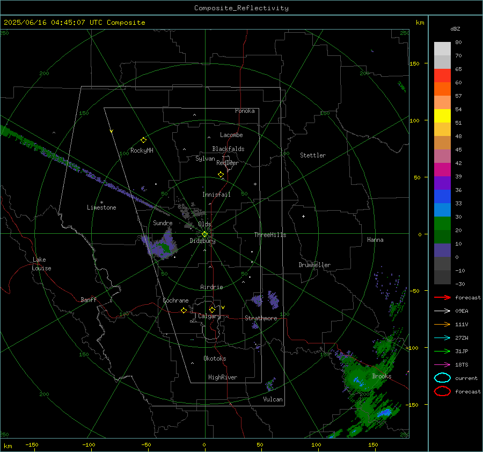
Task: Select the green 30 dBZ color swatch
Action: (442, 223)
